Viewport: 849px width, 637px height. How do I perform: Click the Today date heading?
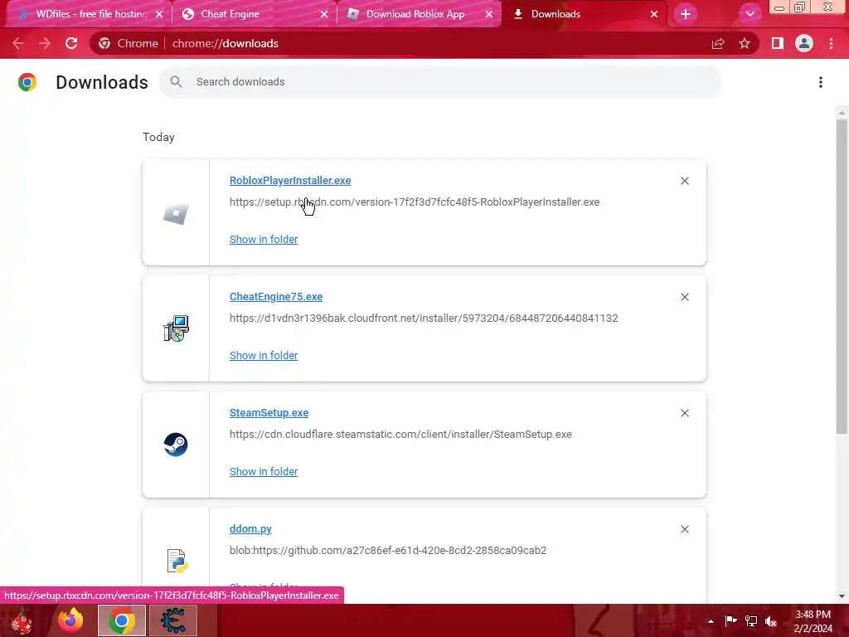click(x=158, y=137)
